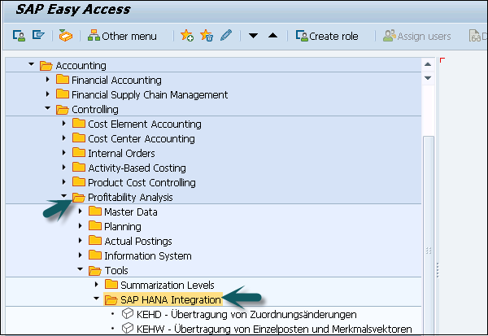
Task: Select the Product Cost Controlling folder
Action: [x=142, y=182]
